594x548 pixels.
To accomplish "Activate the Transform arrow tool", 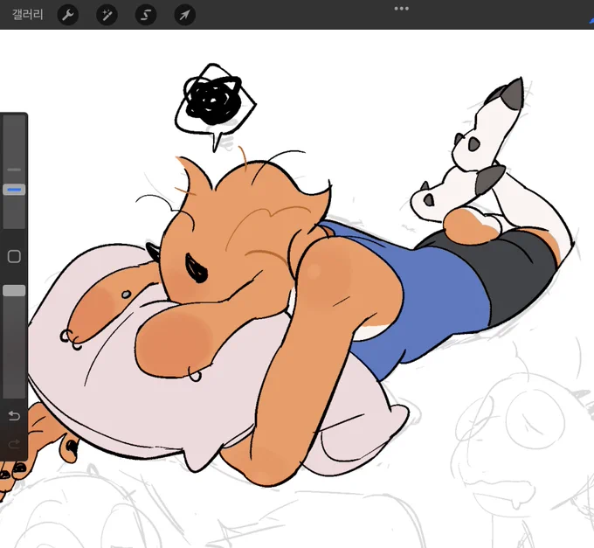I will pos(185,15).
